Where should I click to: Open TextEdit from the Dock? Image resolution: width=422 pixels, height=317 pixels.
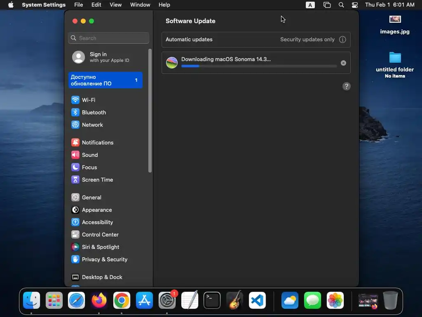[190, 300]
